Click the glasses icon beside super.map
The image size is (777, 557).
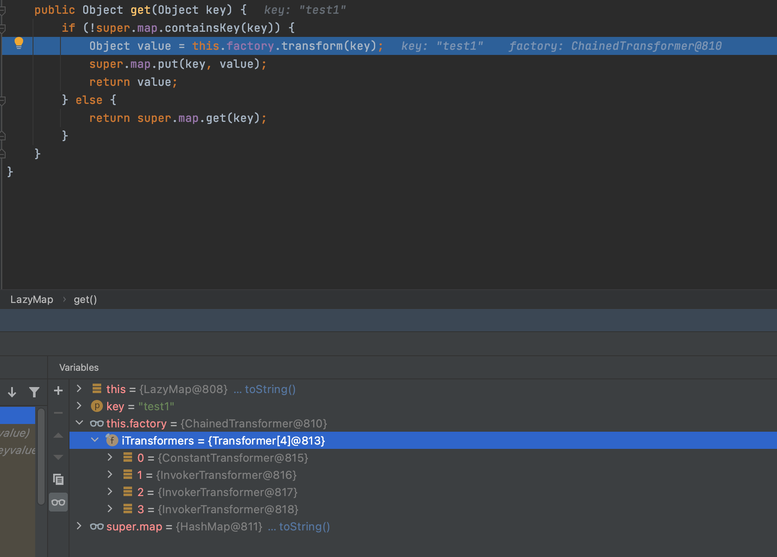click(97, 527)
